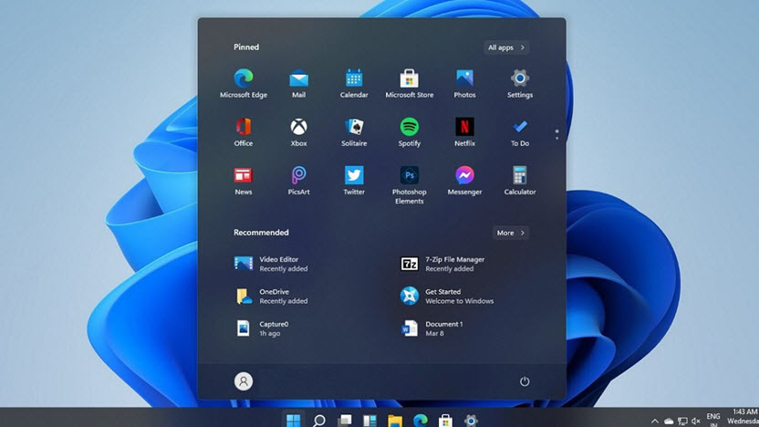Open Get Started welcome item

pos(446,297)
